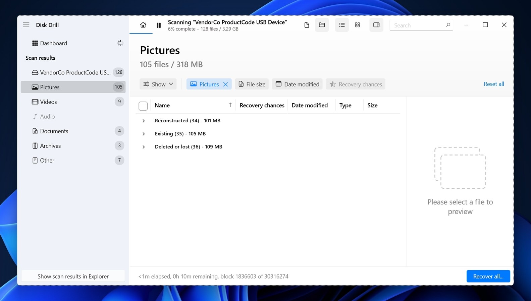This screenshot has width=531, height=301.
Task: Sort by the Name column header
Action: 162,105
